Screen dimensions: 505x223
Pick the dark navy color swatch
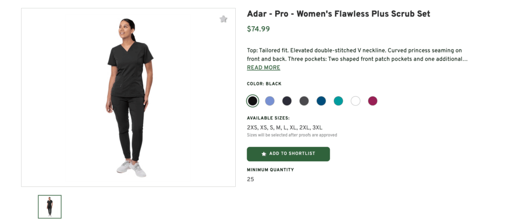(x=287, y=101)
